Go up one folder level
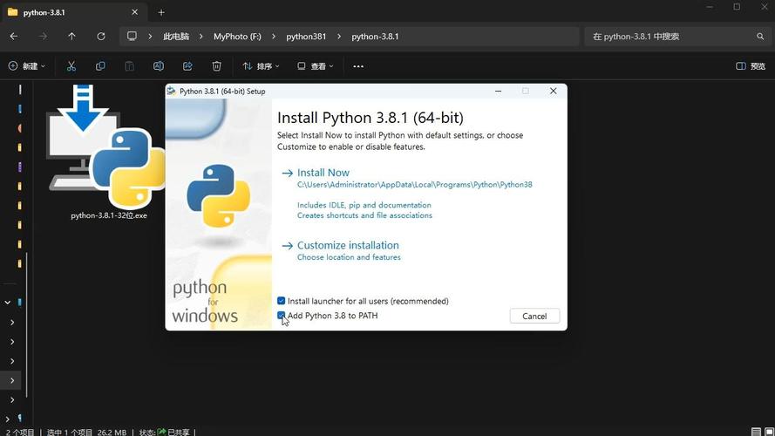The image size is (775, 436). [x=71, y=37]
